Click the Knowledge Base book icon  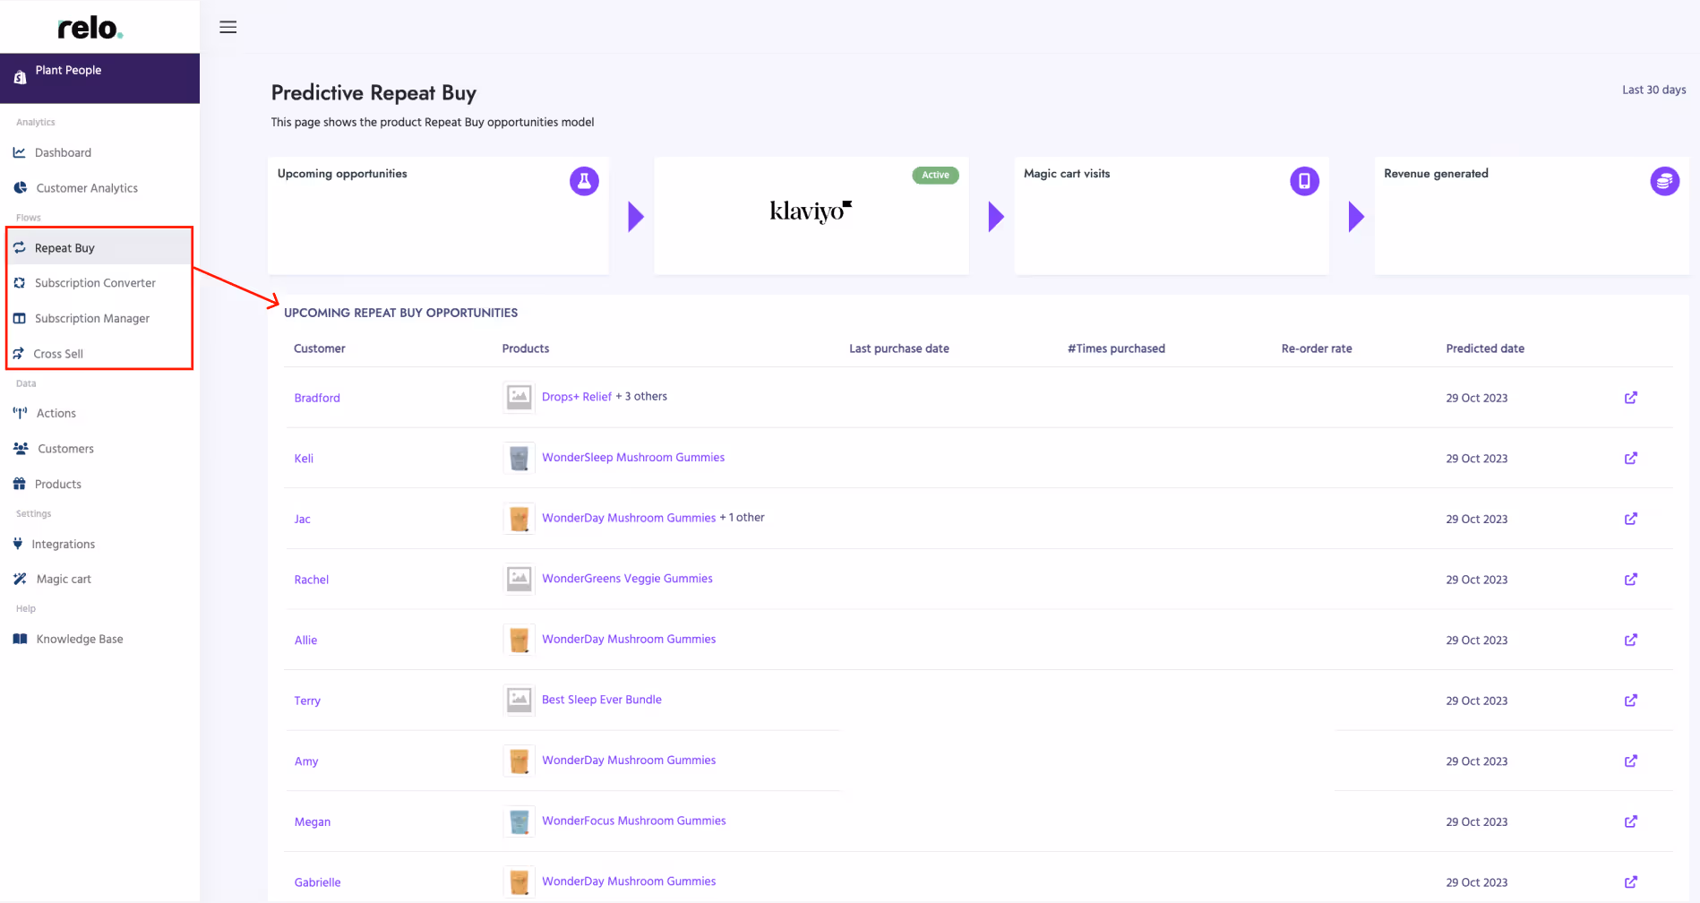point(20,639)
